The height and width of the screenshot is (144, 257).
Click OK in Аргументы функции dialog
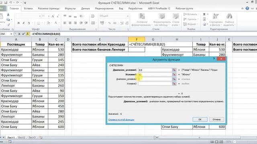(x=200, y=120)
